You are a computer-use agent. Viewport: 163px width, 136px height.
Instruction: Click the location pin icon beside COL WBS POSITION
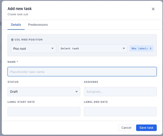(12, 40)
